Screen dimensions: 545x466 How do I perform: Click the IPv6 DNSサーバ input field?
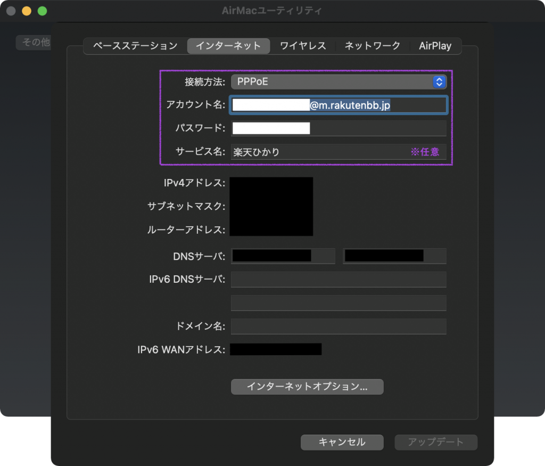pos(338,279)
